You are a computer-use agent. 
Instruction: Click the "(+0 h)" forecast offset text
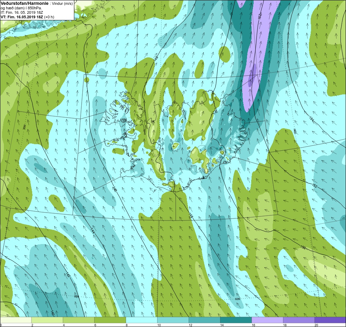coord(49,17)
